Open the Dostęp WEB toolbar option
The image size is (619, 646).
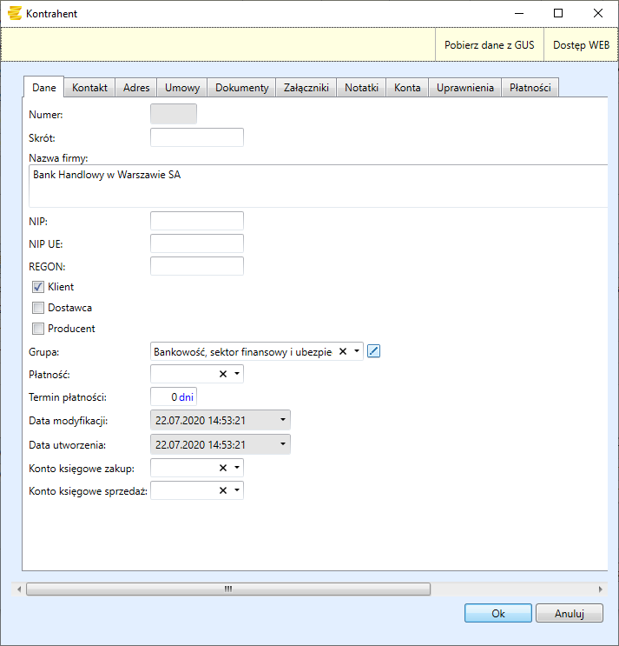tap(581, 44)
